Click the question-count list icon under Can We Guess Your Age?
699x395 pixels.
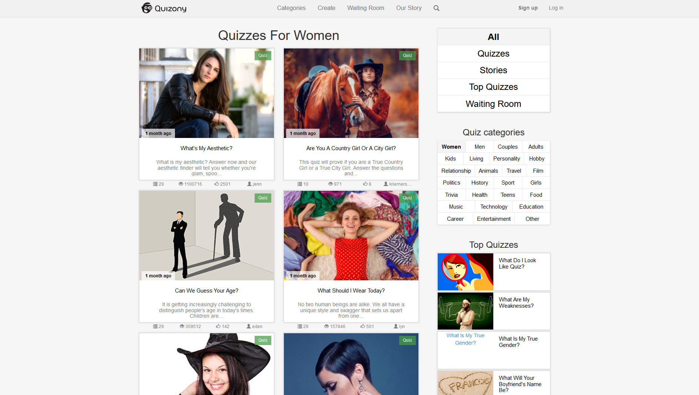click(155, 326)
